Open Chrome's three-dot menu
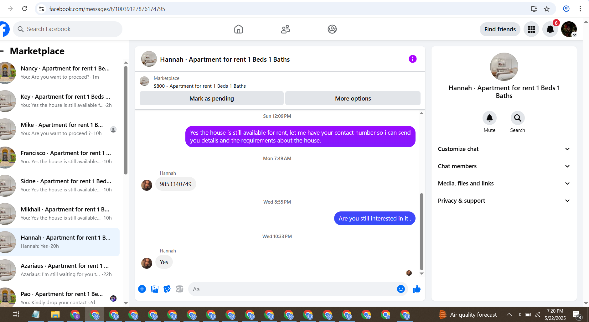Image resolution: width=589 pixels, height=322 pixels. coord(580,9)
